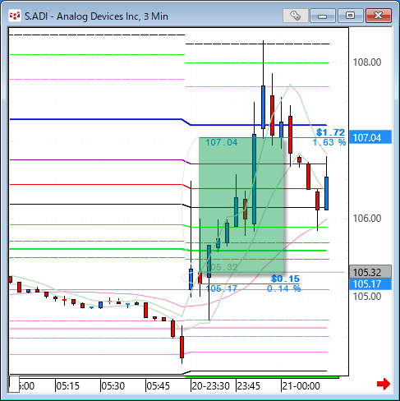The image size is (400, 401).
Task: Click the $1.72 measurement label
Action: (330, 132)
